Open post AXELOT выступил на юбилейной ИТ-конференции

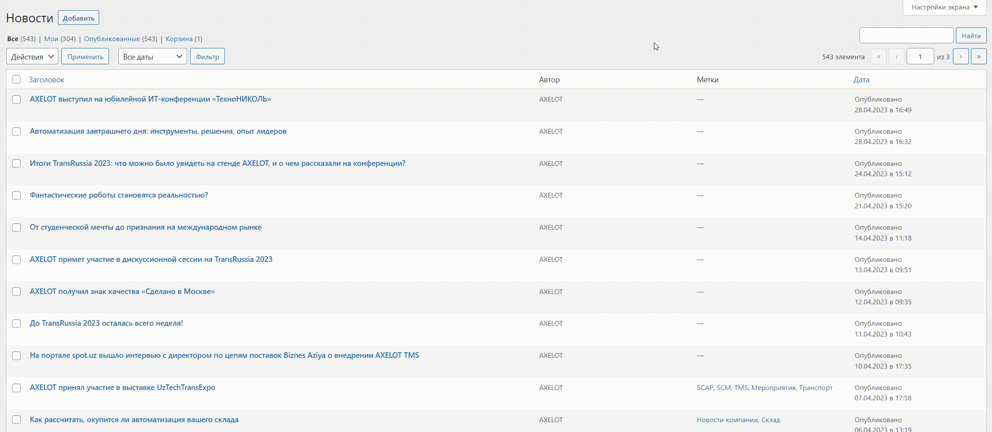point(150,99)
